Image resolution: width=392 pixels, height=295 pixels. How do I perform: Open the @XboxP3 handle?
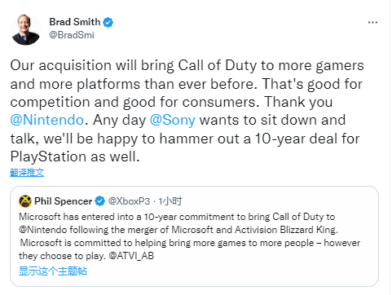click(129, 201)
